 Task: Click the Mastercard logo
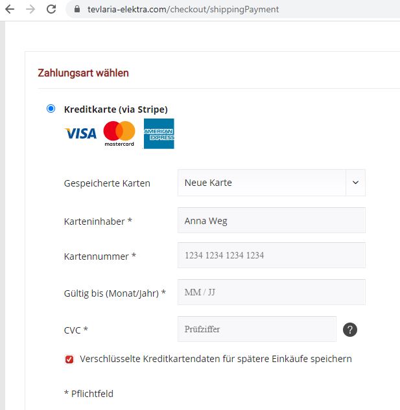(119, 133)
